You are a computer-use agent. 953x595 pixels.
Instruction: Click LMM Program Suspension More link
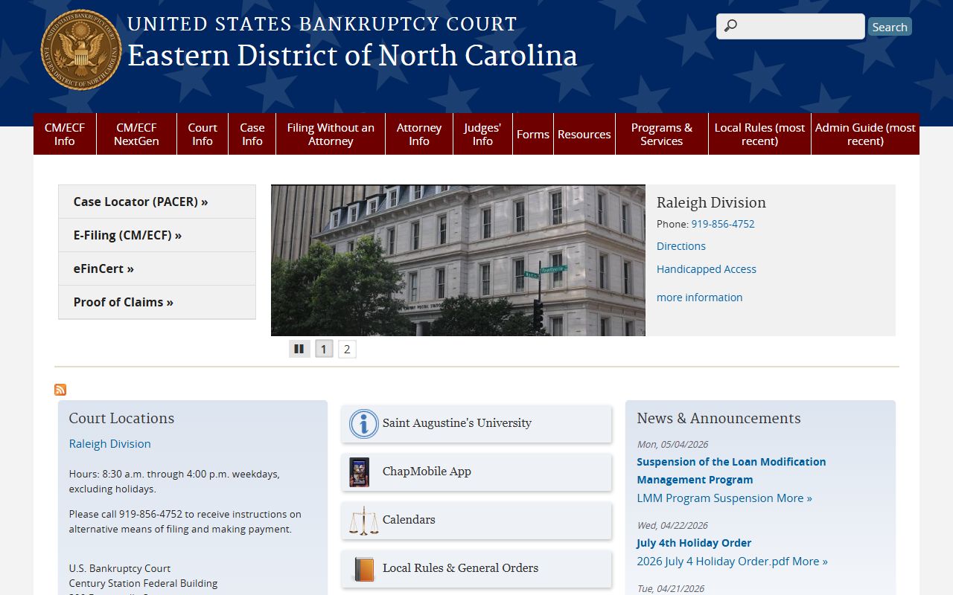[x=724, y=498]
